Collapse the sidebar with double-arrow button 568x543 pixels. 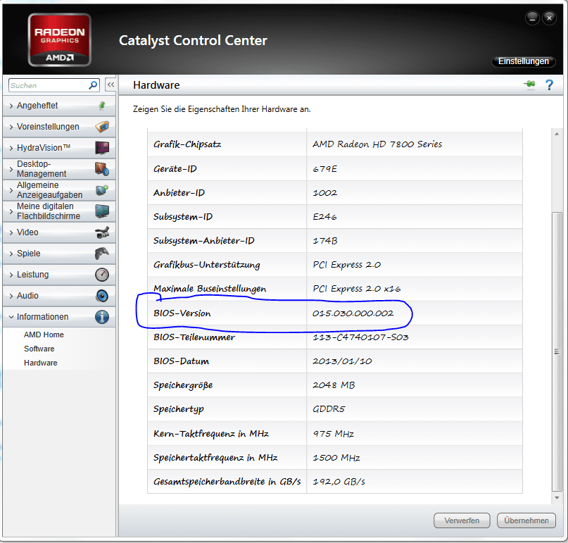(x=111, y=85)
